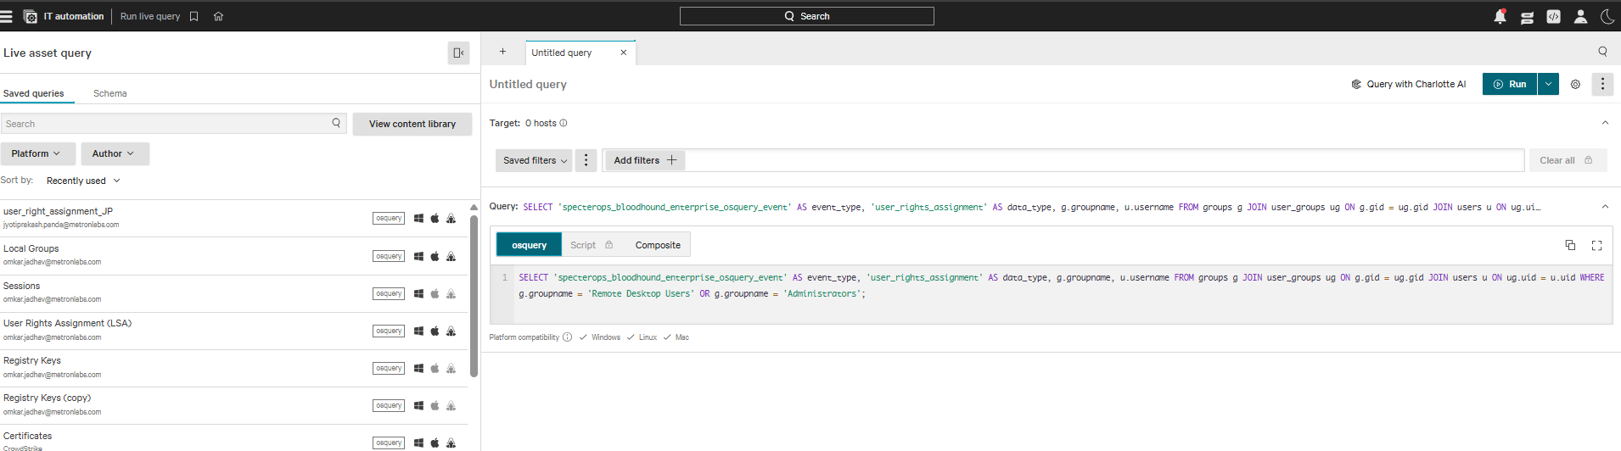Change Sort by Recently used dropdown
The height and width of the screenshot is (451, 1621).
pyautogui.click(x=83, y=181)
